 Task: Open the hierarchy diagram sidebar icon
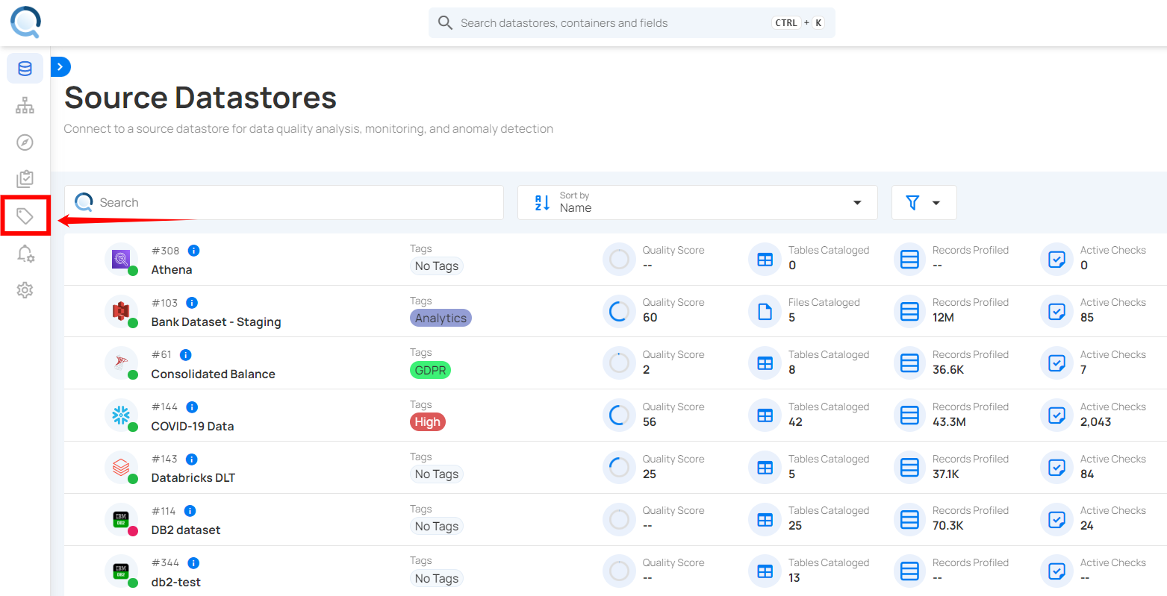pyautogui.click(x=25, y=105)
